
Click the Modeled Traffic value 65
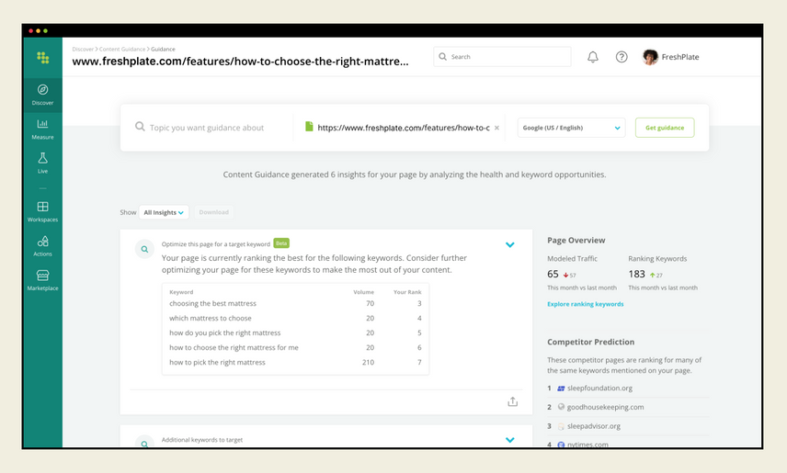coord(553,274)
